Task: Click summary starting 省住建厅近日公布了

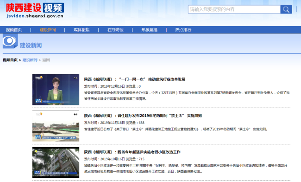Action: tap(176, 129)
